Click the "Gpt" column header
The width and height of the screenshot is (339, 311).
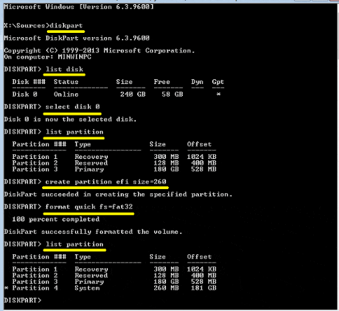[x=218, y=82]
